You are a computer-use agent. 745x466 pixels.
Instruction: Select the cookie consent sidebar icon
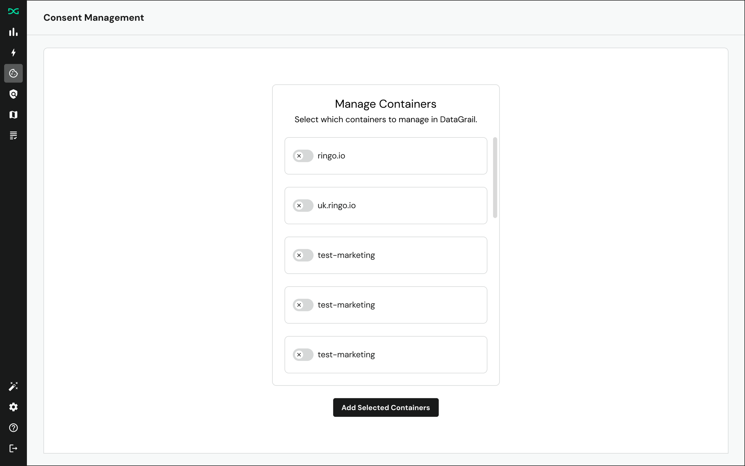tap(13, 73)
